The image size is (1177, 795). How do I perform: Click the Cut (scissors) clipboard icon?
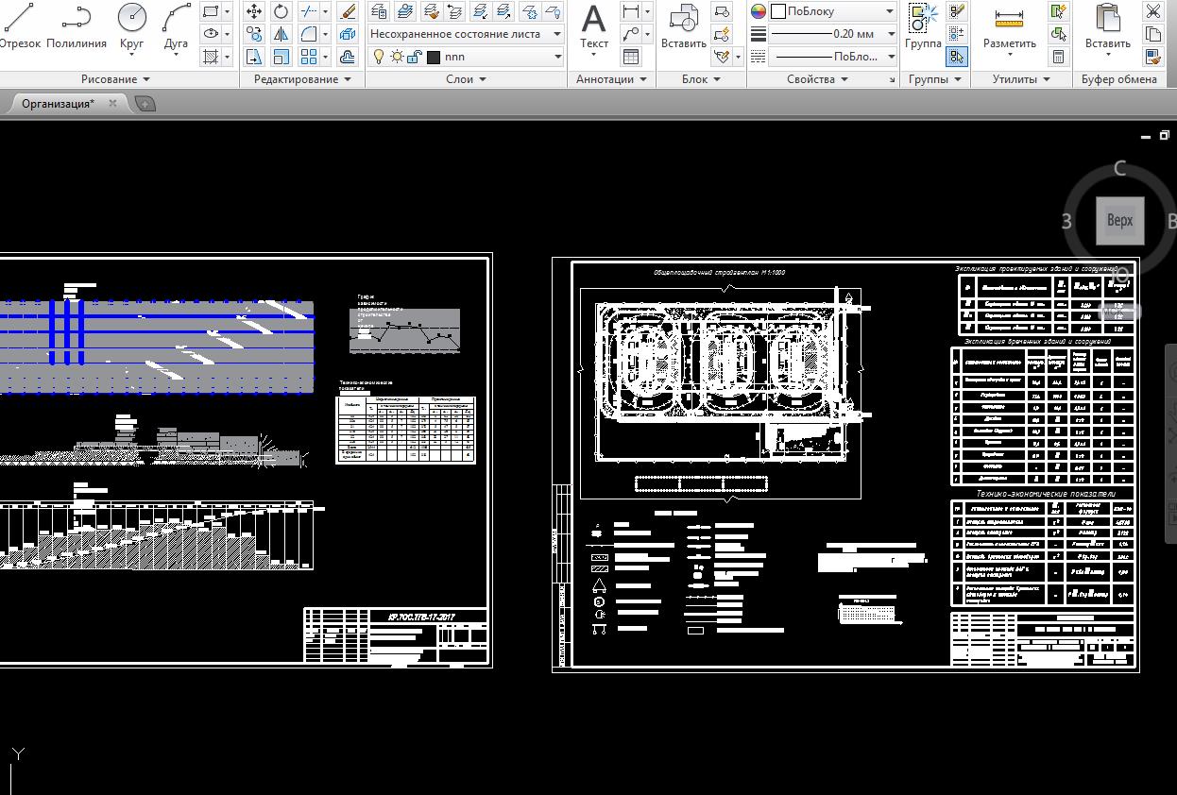(1152, 11)
